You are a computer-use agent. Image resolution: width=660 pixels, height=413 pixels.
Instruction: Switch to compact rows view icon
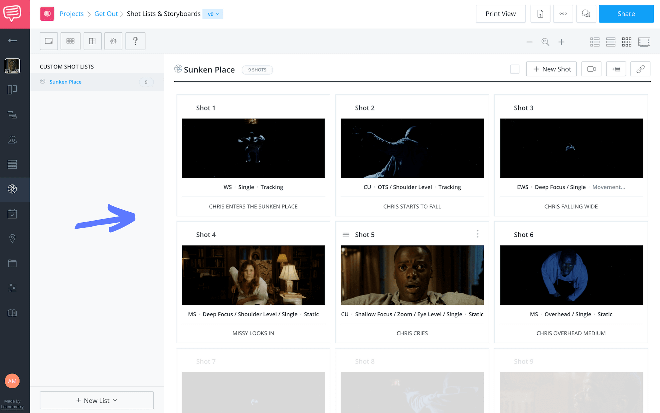point(611,42)
